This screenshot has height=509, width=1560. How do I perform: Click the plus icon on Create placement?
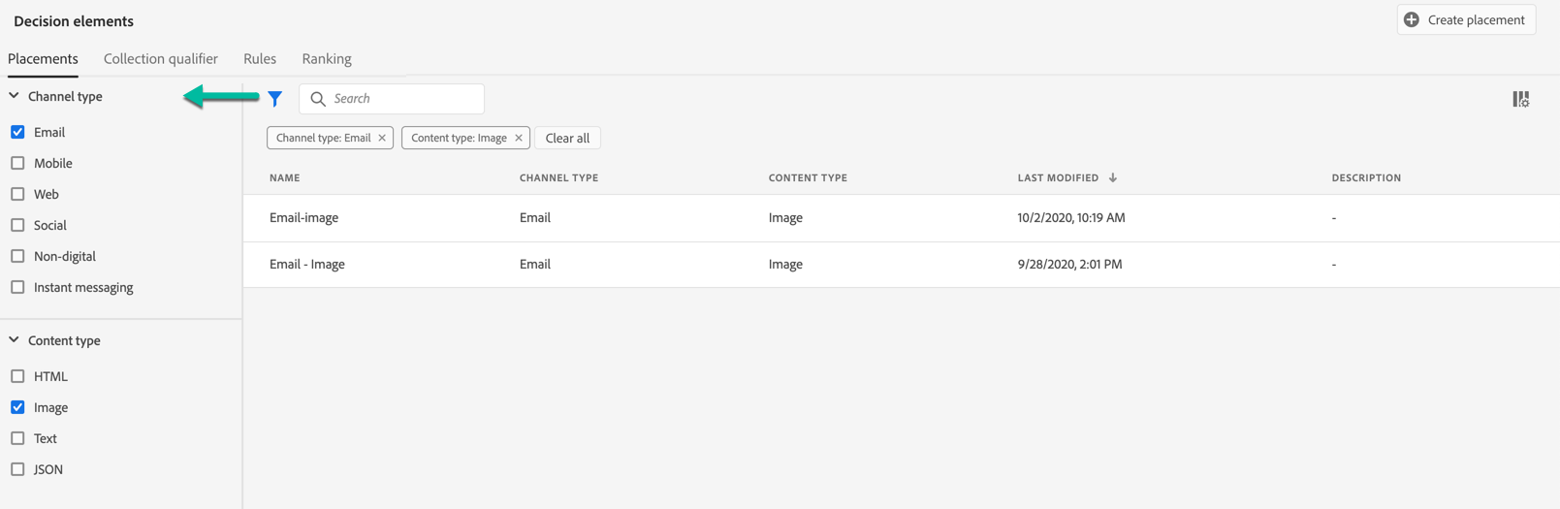(x=1412, y=20)
